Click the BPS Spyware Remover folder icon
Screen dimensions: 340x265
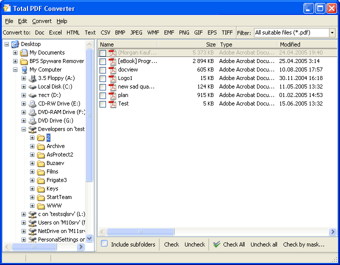23,61
